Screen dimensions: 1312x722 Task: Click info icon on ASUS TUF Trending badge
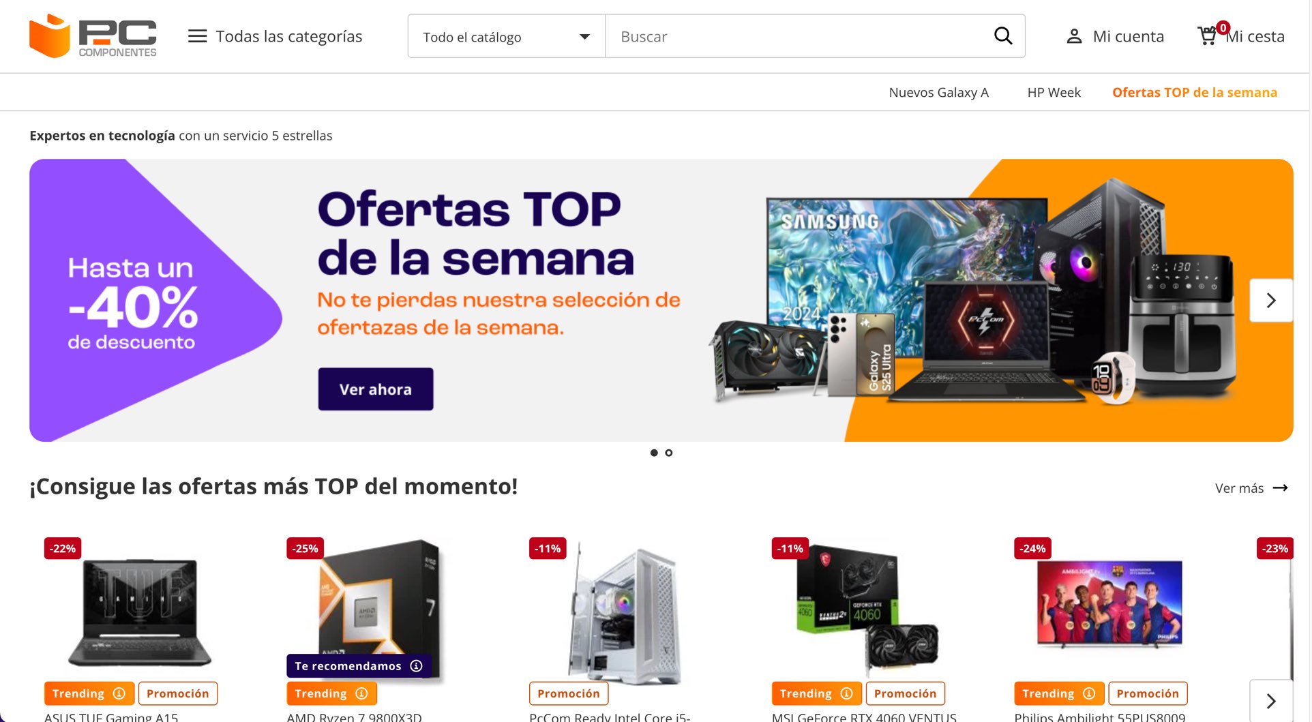(119, 693)
